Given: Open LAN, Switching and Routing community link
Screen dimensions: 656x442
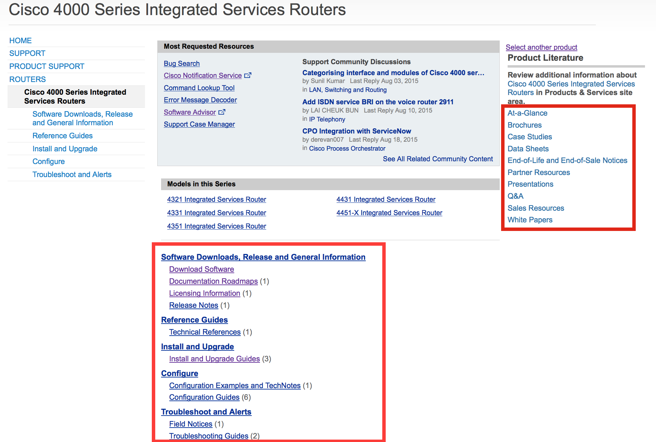Looking at the screenshot, I should pos(348,90).
